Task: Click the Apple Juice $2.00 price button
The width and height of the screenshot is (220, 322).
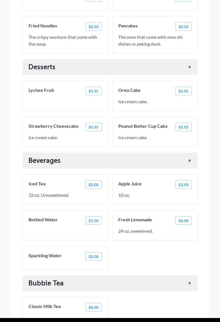Action: pyautogui.click(x=183, y=185)
